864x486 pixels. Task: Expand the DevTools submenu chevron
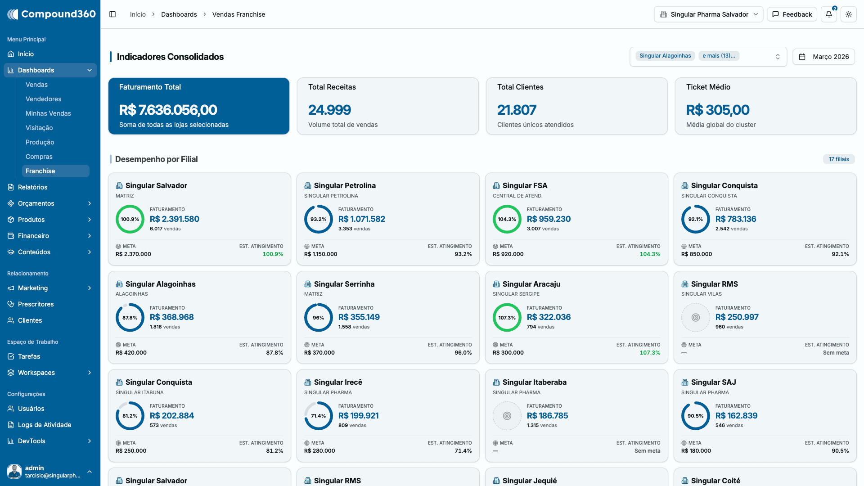point(90,441)
